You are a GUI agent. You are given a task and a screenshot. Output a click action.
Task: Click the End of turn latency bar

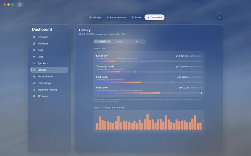pyautogui.click(x=149, y=61)
